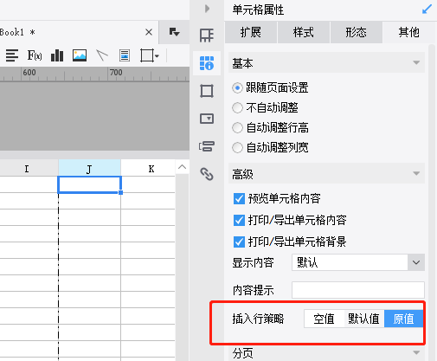Insert an image with the picture icon
The height and width of the screenshot is (361, 437).
[x=80, y=55]
